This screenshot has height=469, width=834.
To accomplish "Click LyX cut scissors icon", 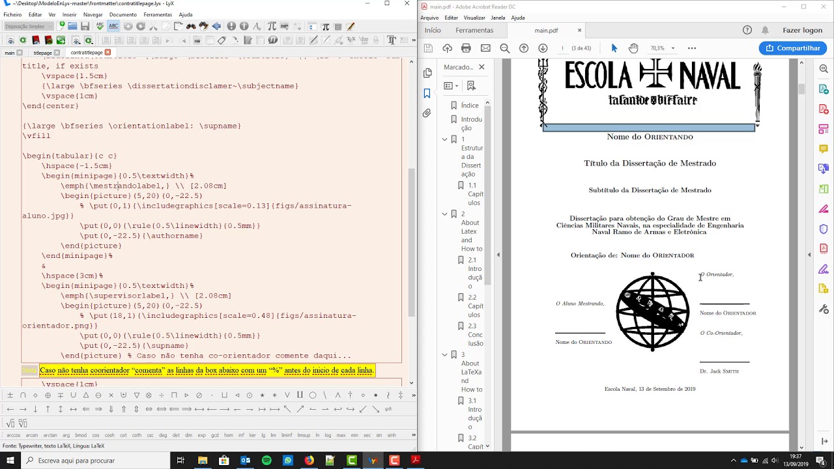I will click(153, 26).
